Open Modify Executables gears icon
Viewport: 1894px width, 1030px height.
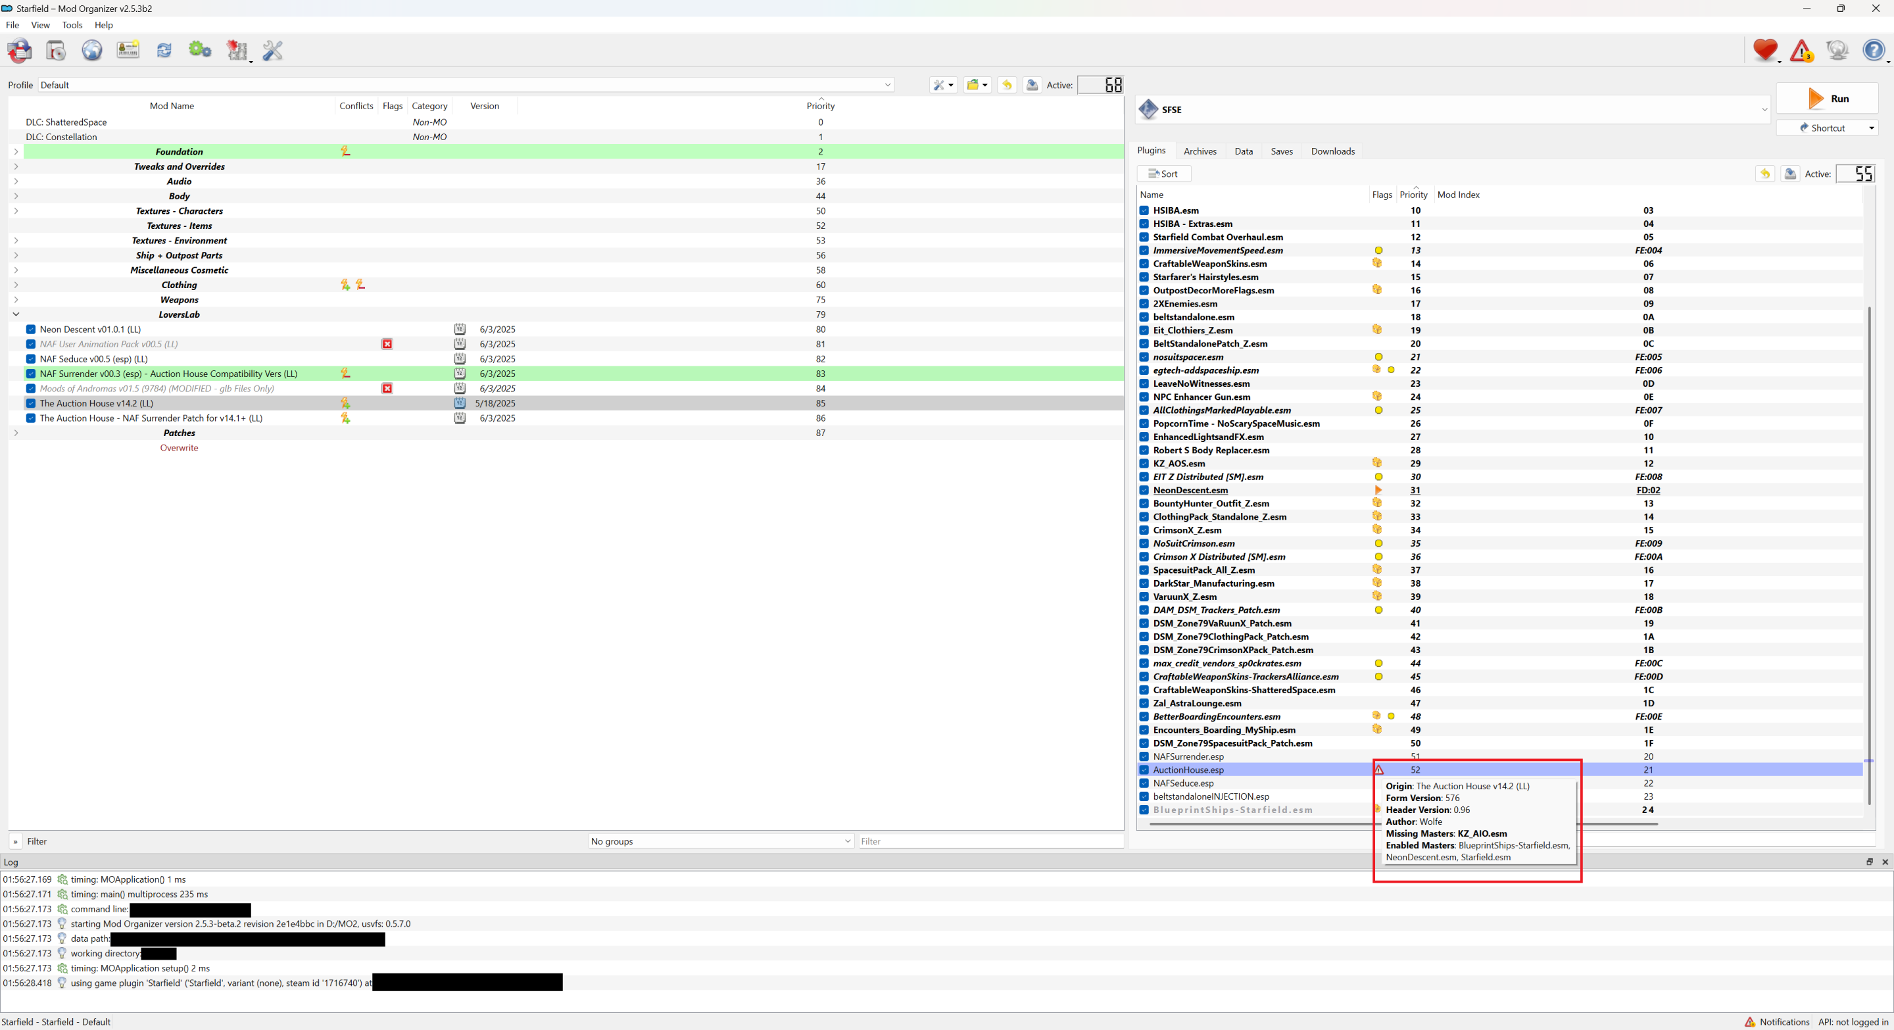click(200, 51)
